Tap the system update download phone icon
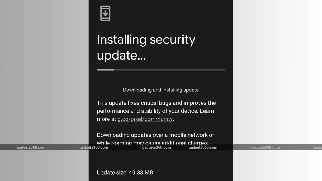The width and height of the screenshot is (322, 181). [105, 13]
